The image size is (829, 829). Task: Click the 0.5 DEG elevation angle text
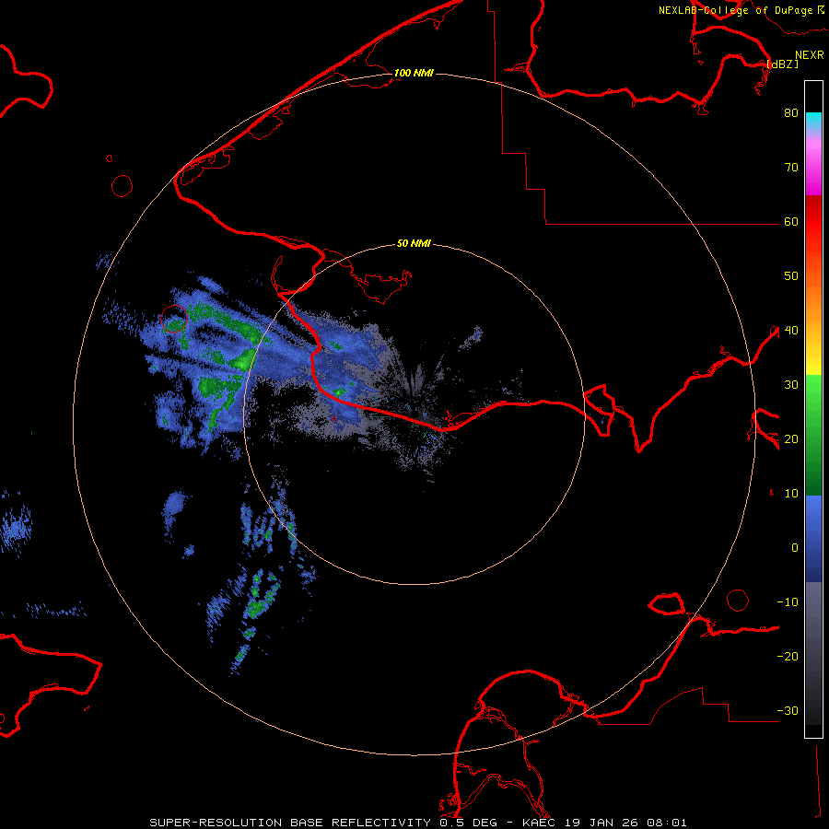point(469,823)
